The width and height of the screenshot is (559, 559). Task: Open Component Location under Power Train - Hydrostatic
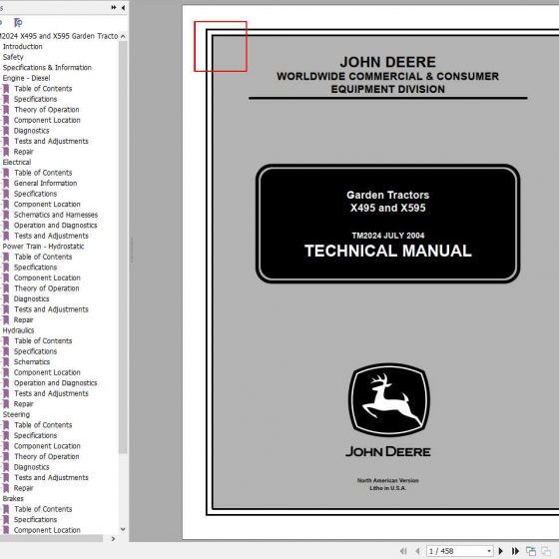tap(47, 278)
